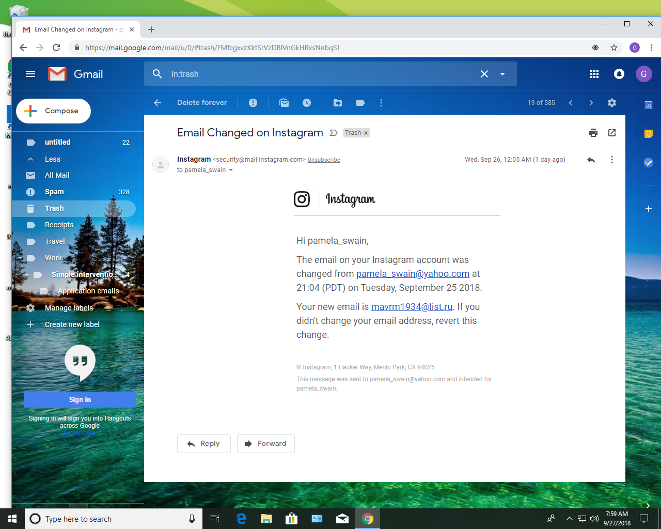The width and height of the screenshot is (661, 529).
Task: Click the Compose button
Action: pos(53,111)
